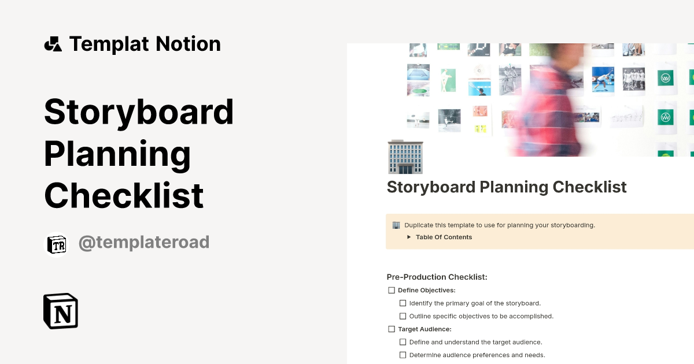Click the Templat Notion logo icon
Image resolution: width=694 pixels, height=364 pixels.
[53, 43]
